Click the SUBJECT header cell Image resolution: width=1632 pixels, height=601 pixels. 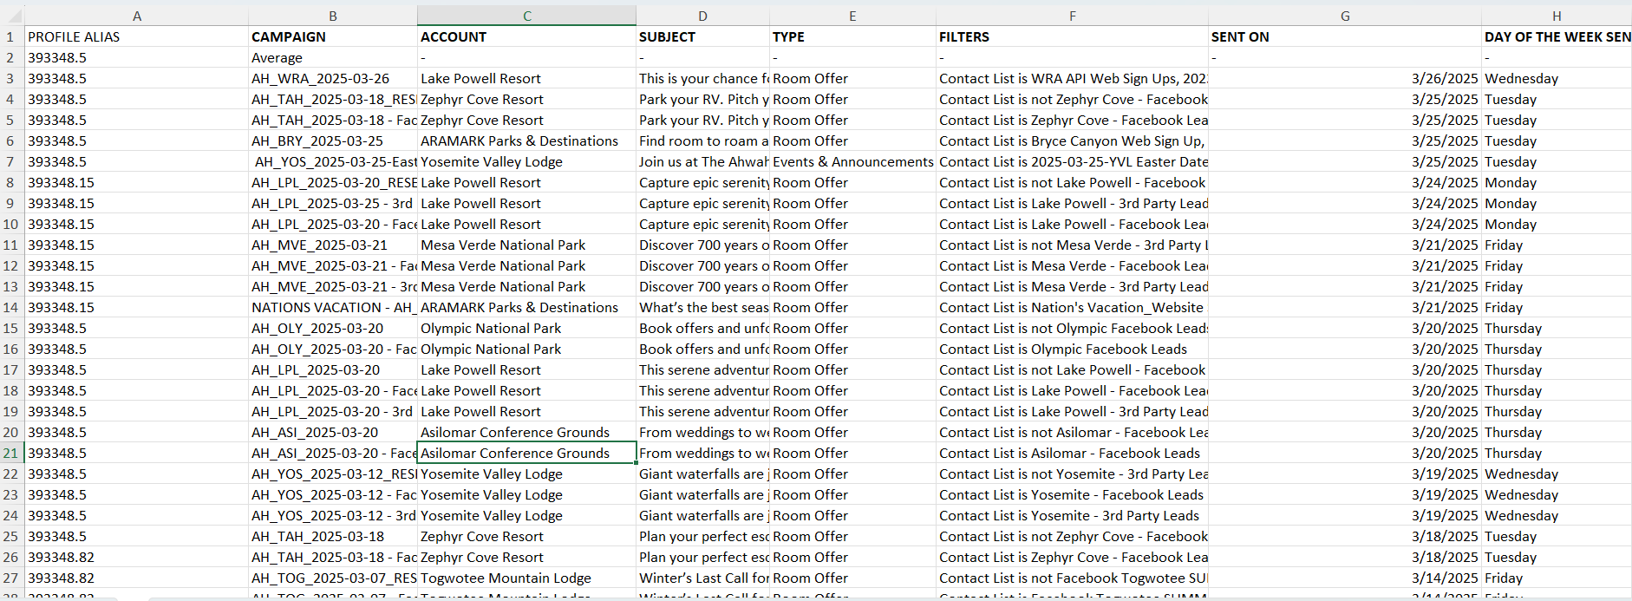[702, 36]
